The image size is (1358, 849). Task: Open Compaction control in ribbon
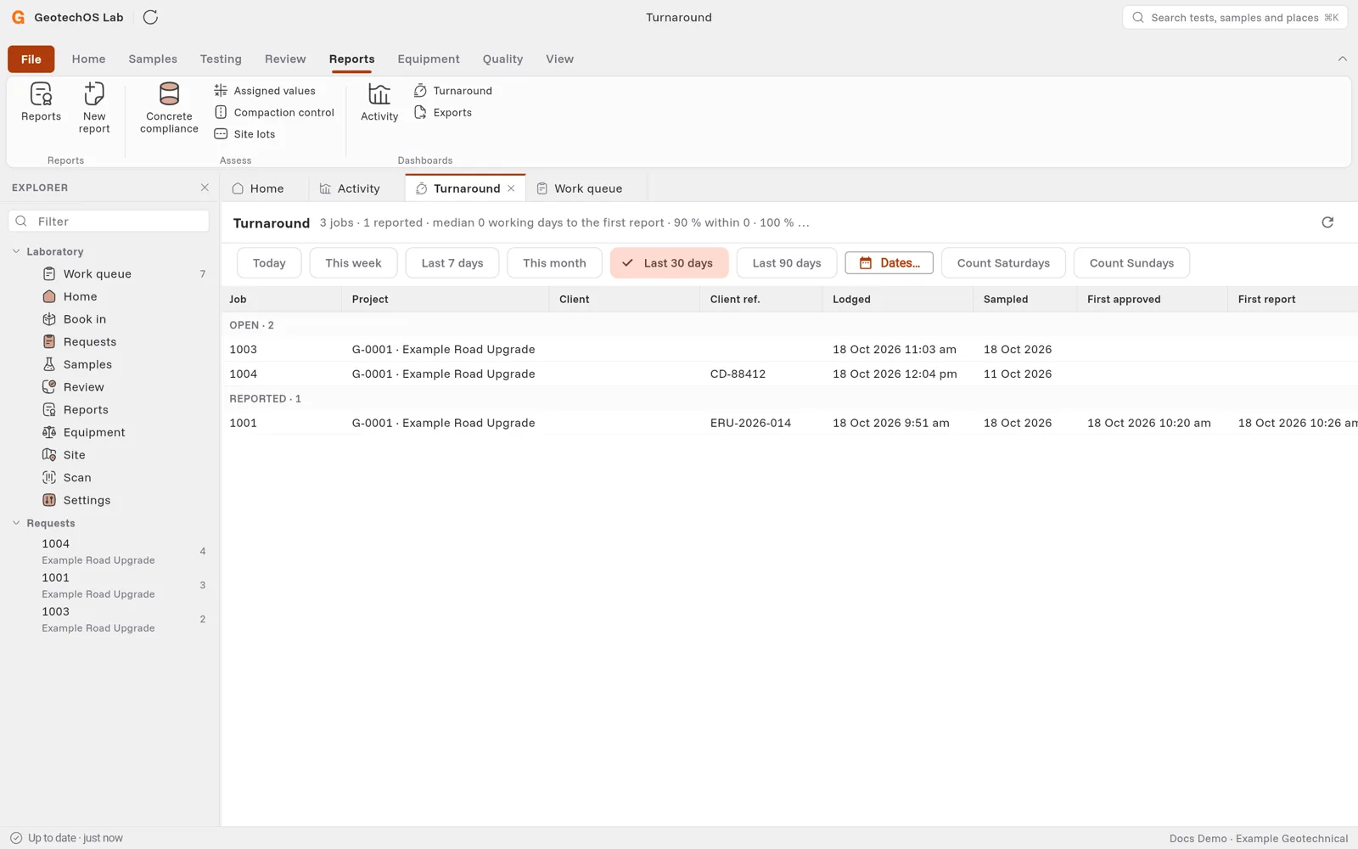pyautogui.click(x=274, y=112)
